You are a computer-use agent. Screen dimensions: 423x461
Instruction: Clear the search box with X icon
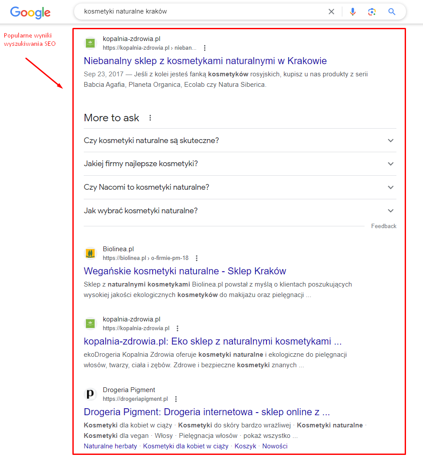(331, 11)
